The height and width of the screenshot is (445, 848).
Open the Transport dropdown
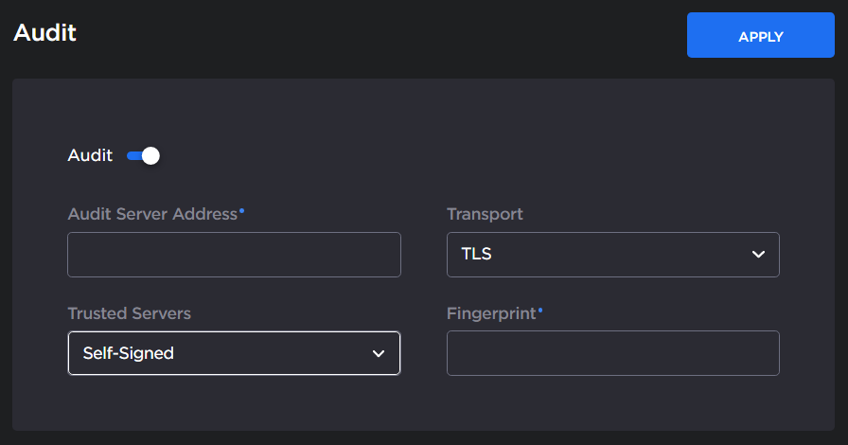point(612,255)
